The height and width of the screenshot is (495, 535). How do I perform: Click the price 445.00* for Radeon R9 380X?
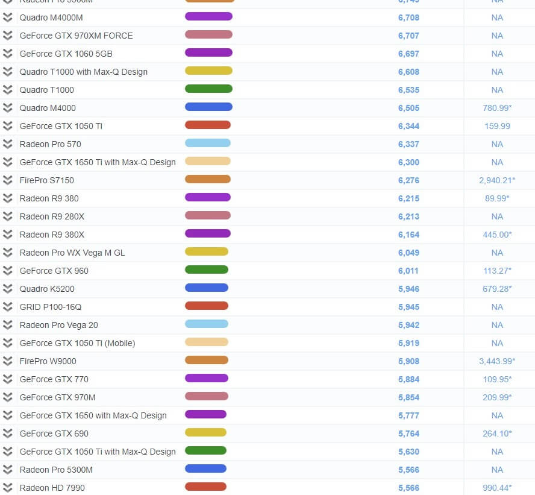tap(497, 235)
